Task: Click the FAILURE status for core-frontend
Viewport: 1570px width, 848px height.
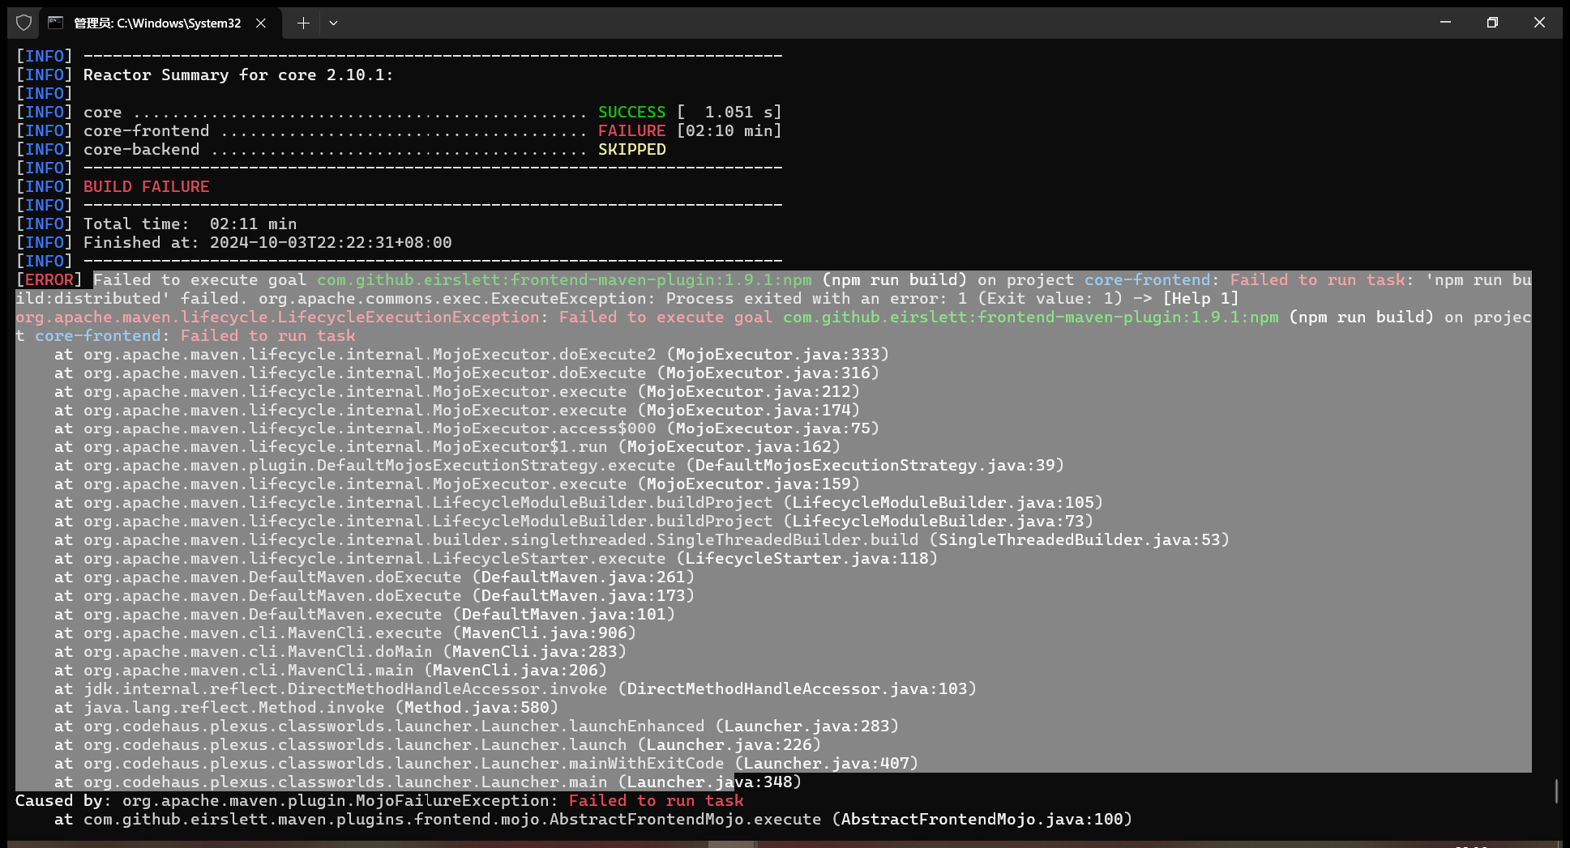Action: tap(631, 131)
